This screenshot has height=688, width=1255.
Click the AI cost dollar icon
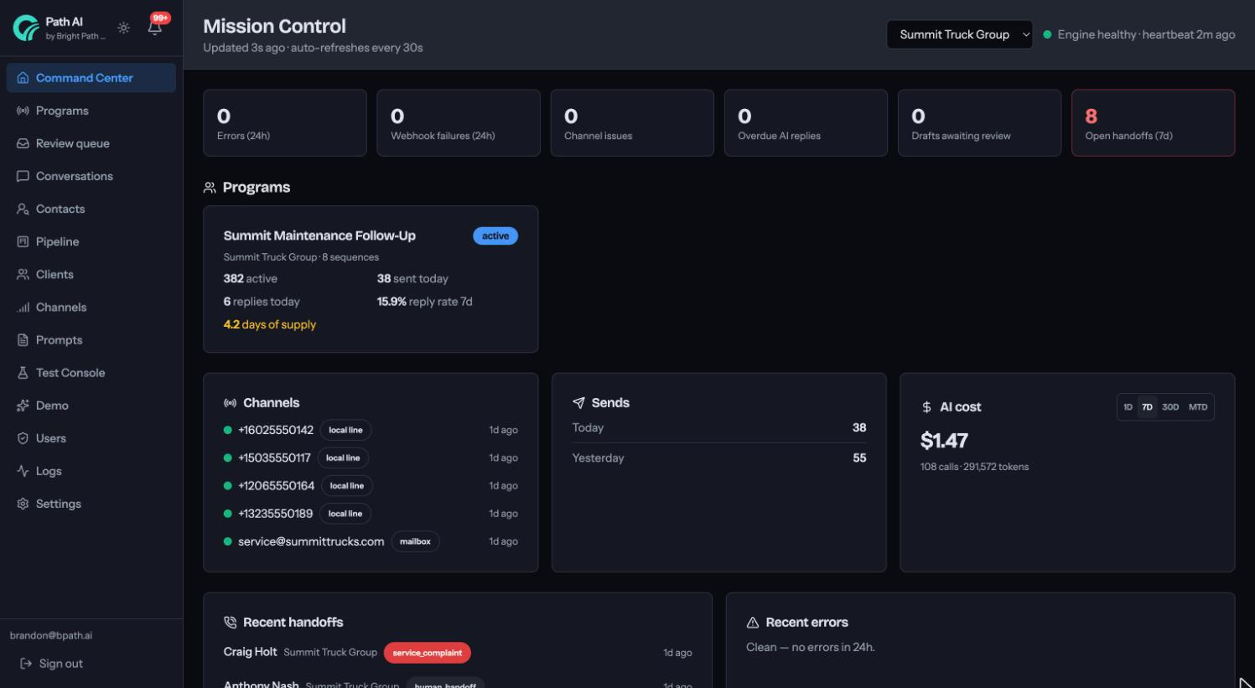926,407
